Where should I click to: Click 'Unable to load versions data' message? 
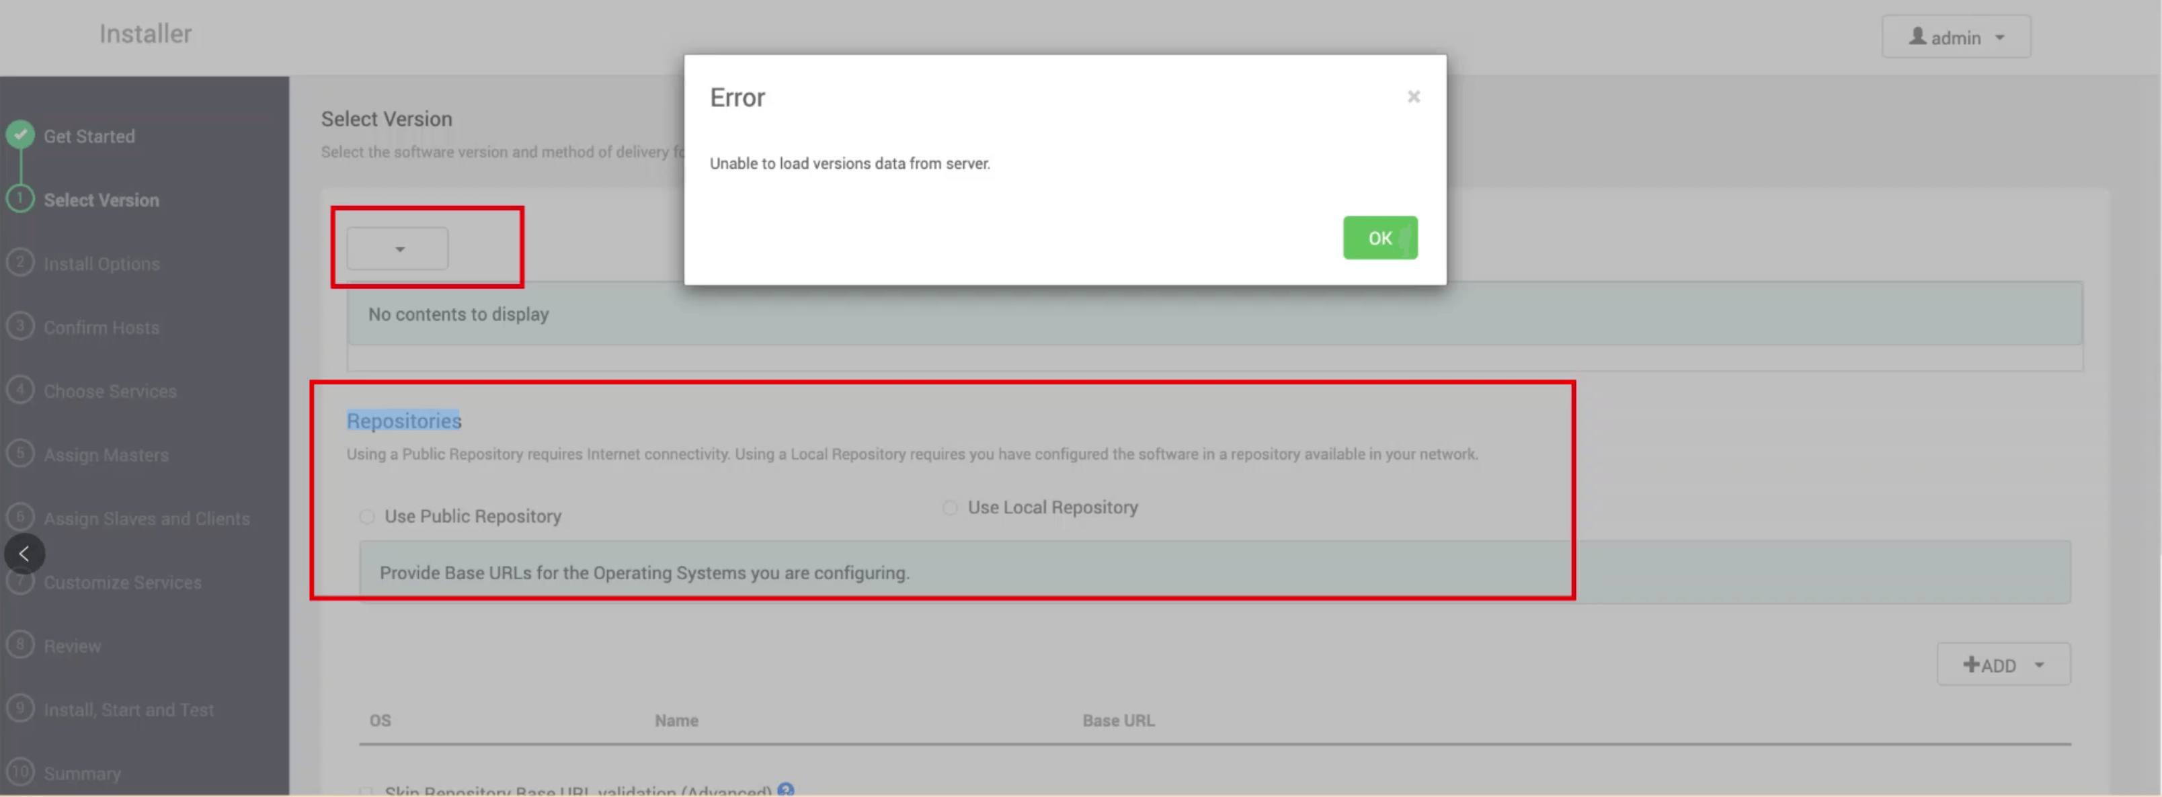point(849,163)
